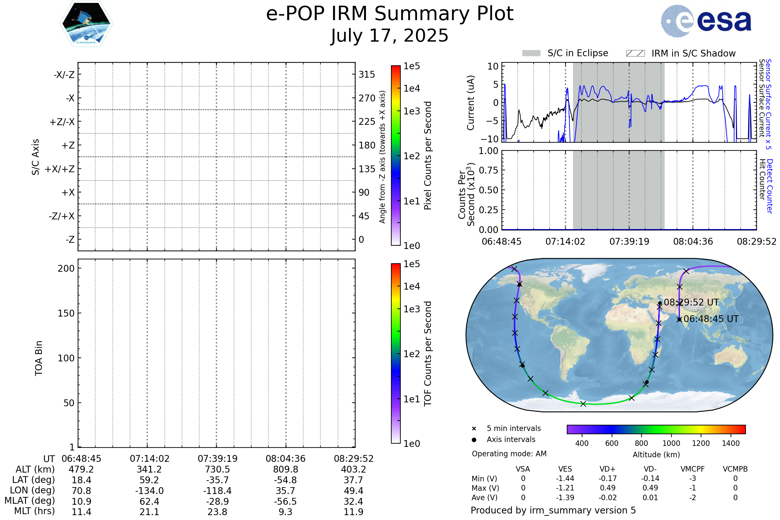Click the VES column header in voltage table
Screen dimensions: 780x520
point(565,469)
